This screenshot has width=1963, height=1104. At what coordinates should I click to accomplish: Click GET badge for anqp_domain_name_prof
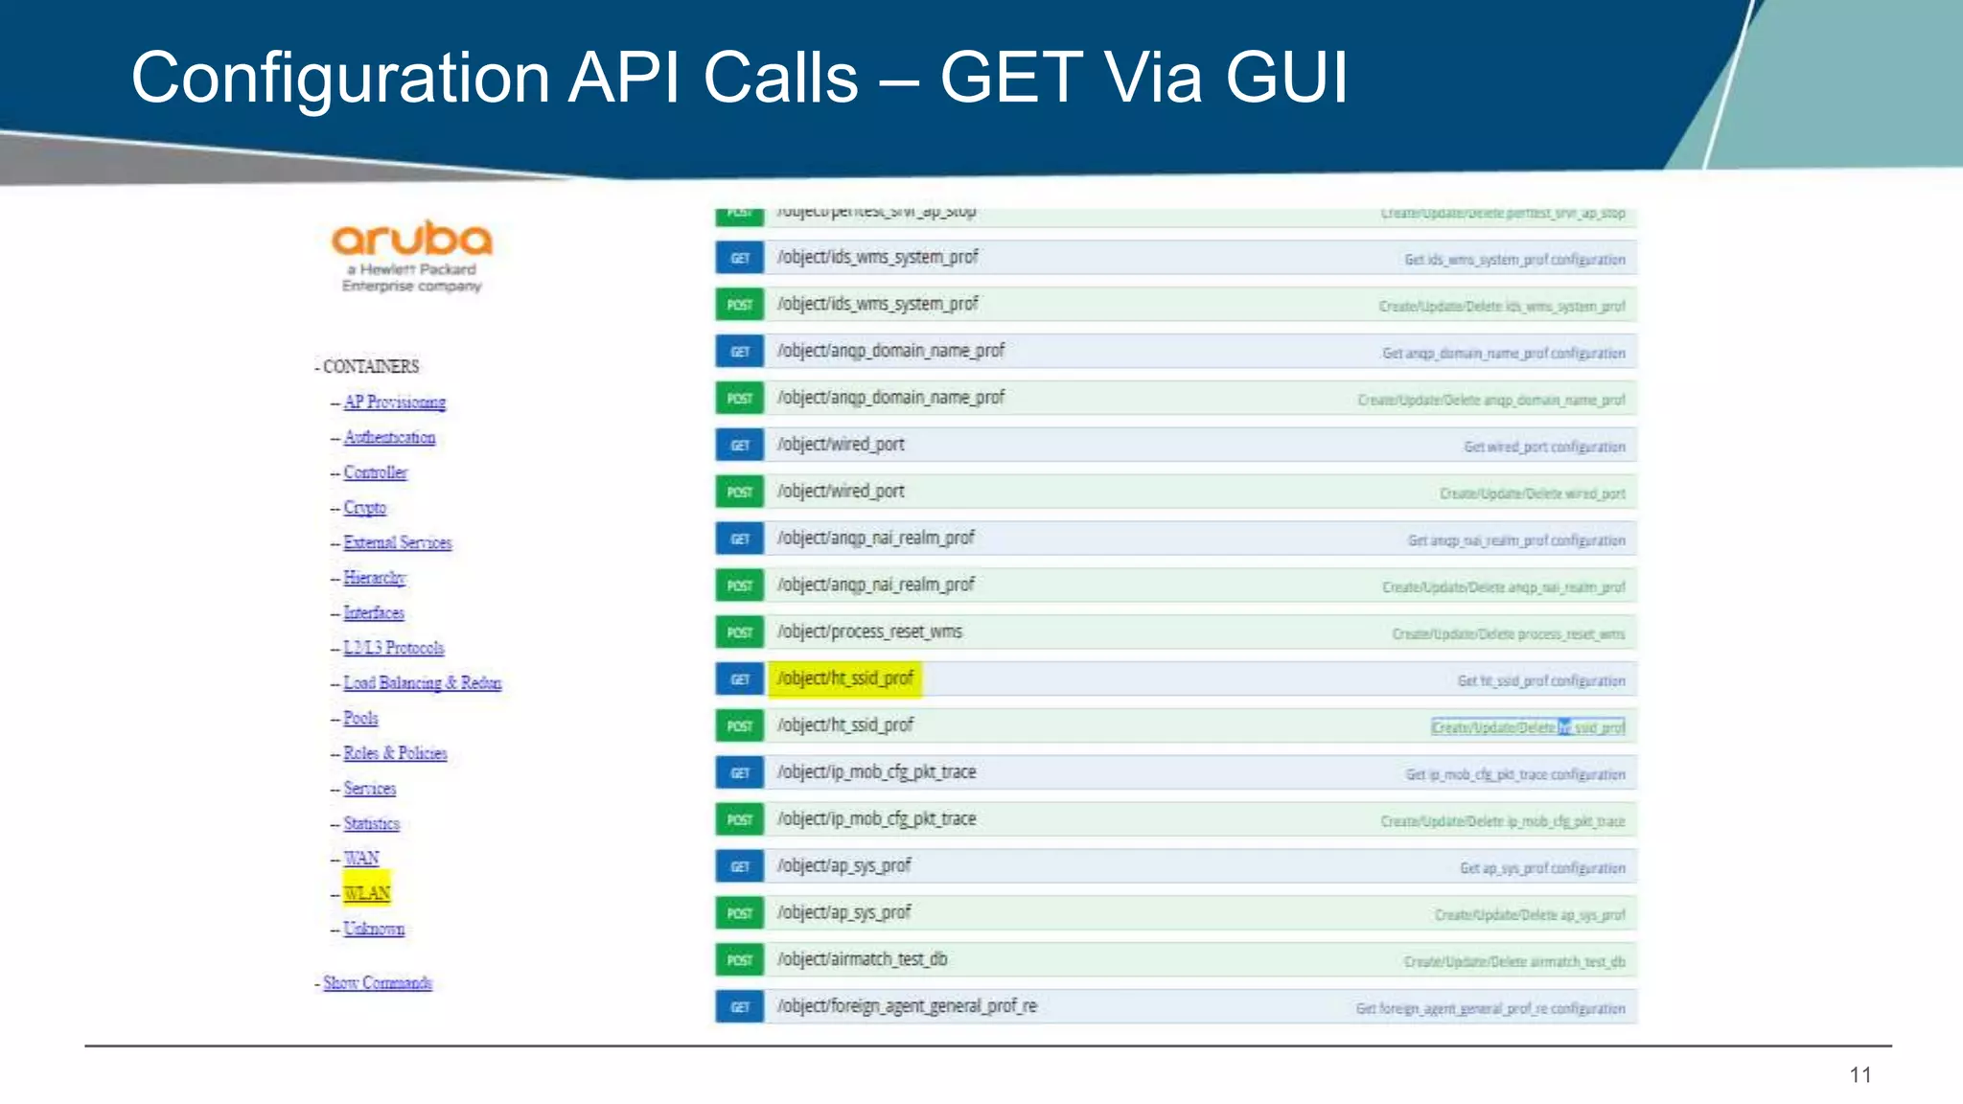(x=739, y=352)
